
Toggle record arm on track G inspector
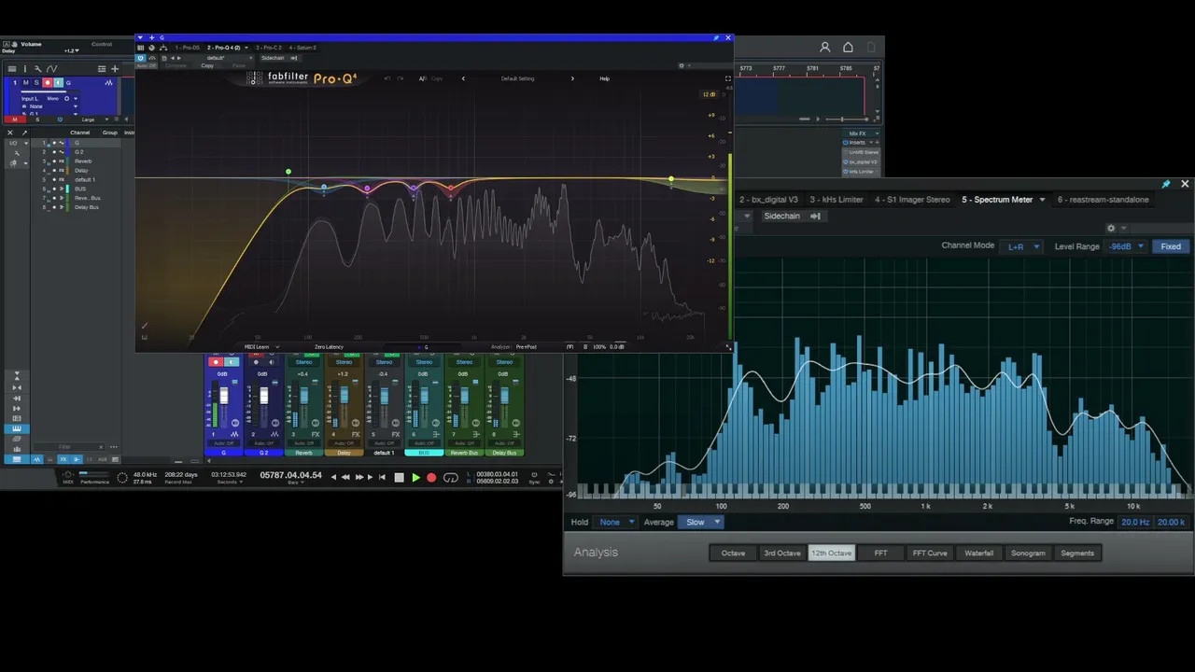pyautogui.click(x=48, y=83)
